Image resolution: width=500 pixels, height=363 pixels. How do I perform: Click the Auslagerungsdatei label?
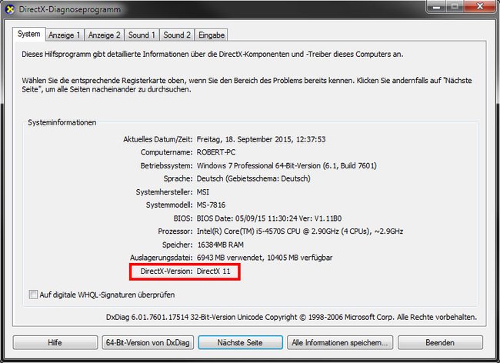pyautogui.click(x=161, y=258)
